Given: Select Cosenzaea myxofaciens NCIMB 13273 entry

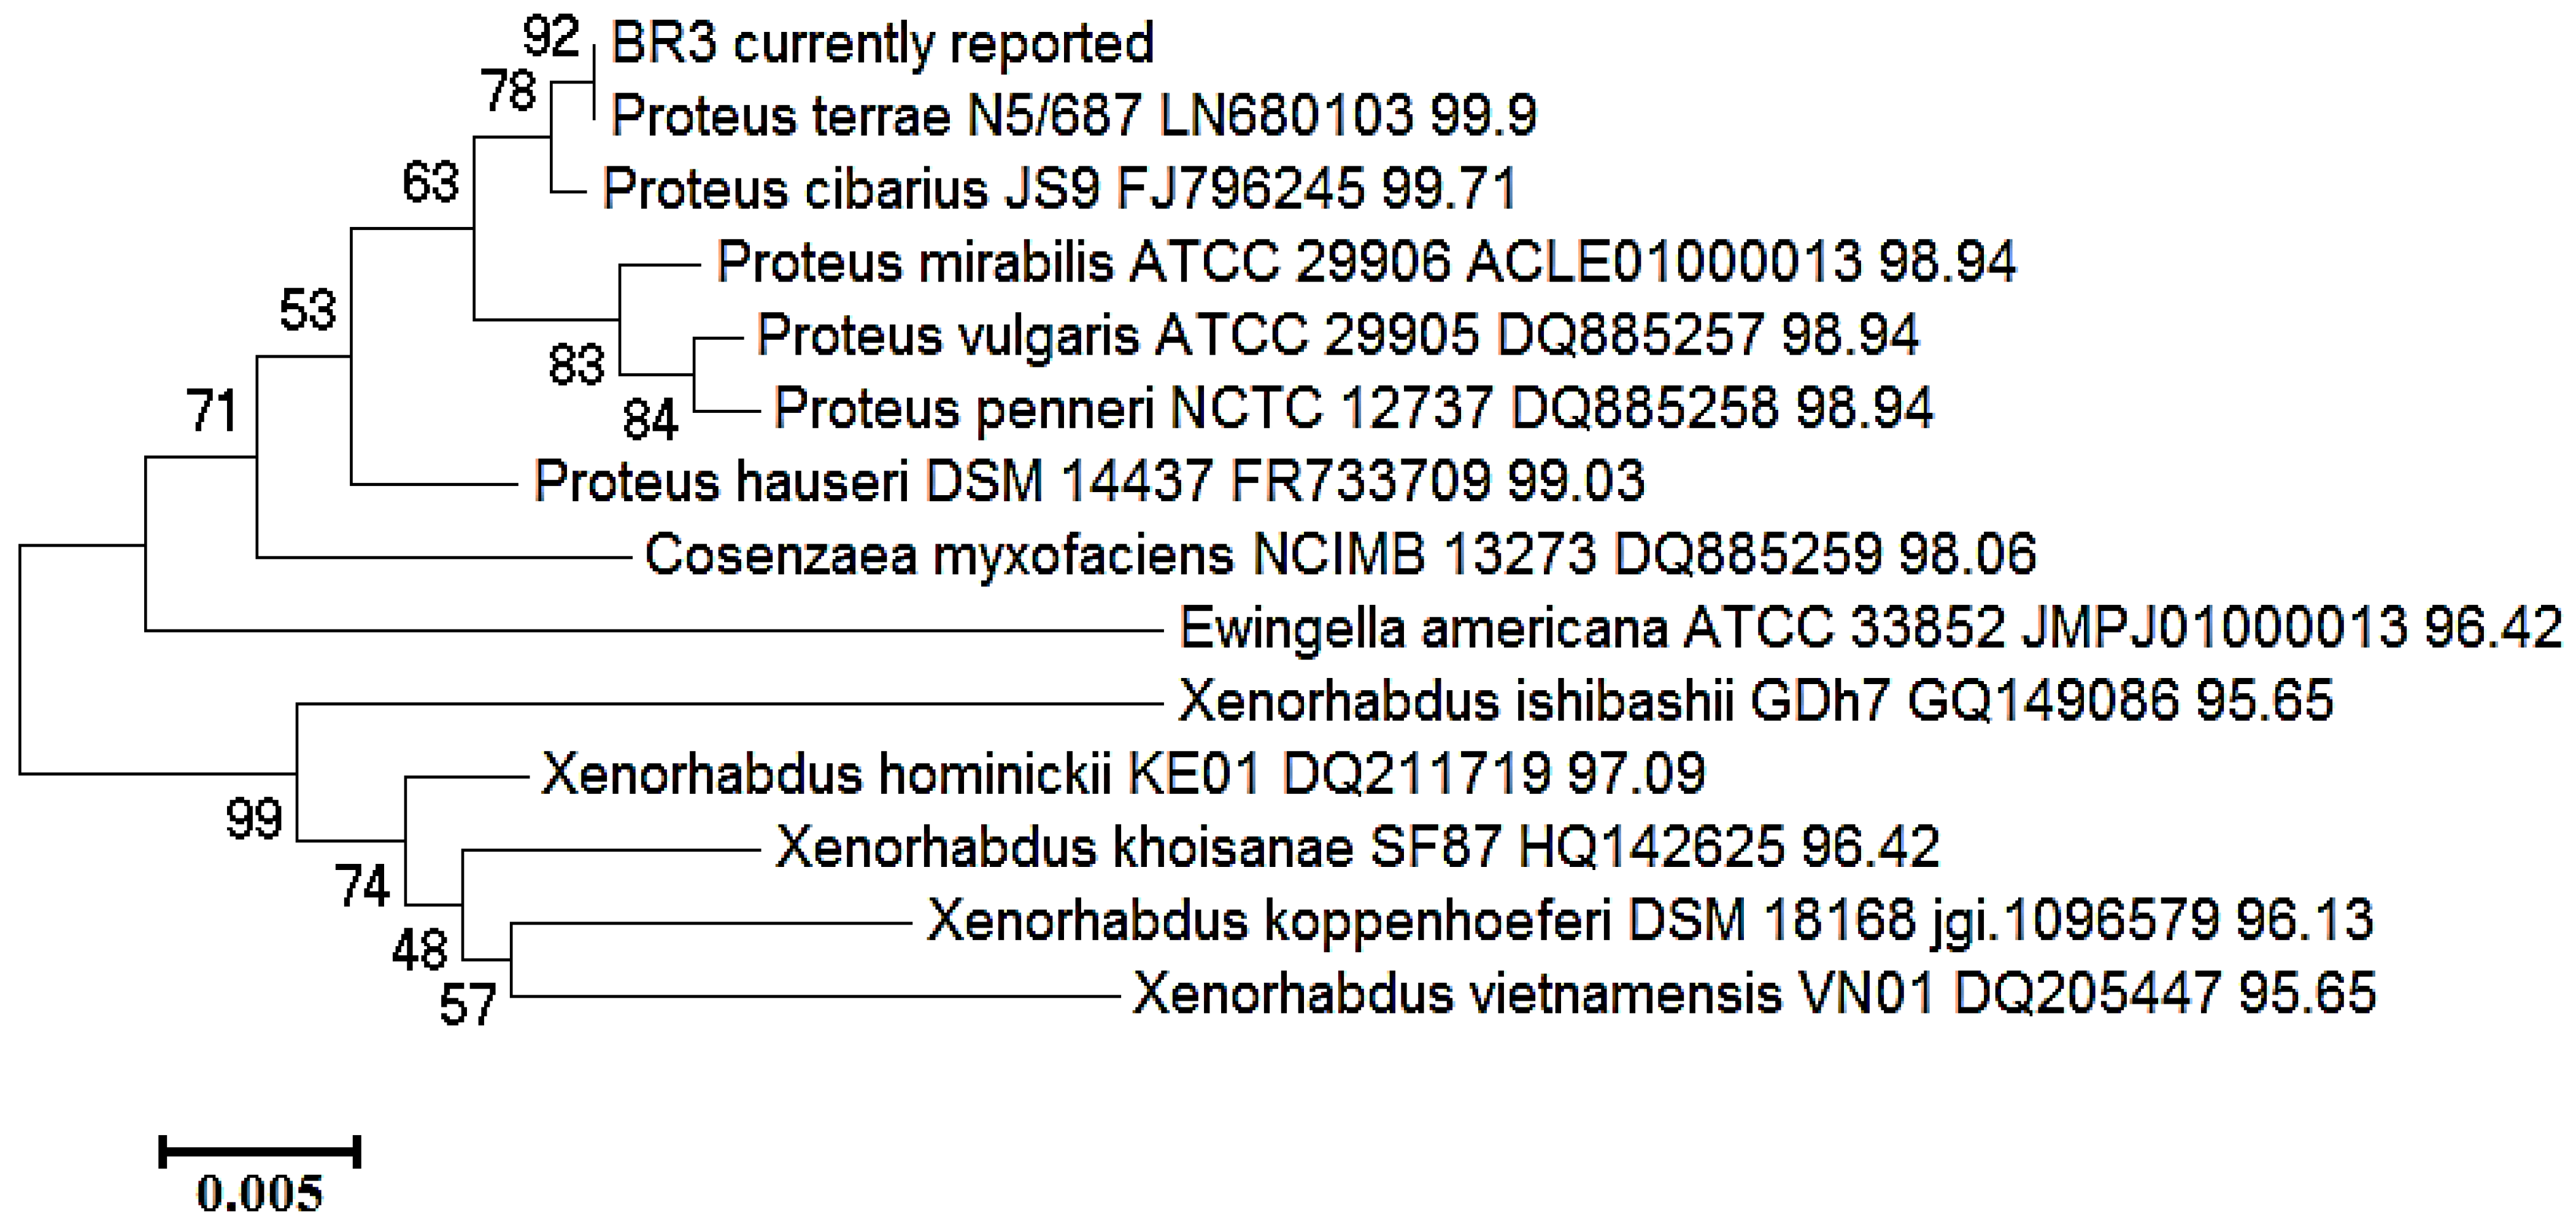Looking at the screenshot, I should (x=1340, y=555).
